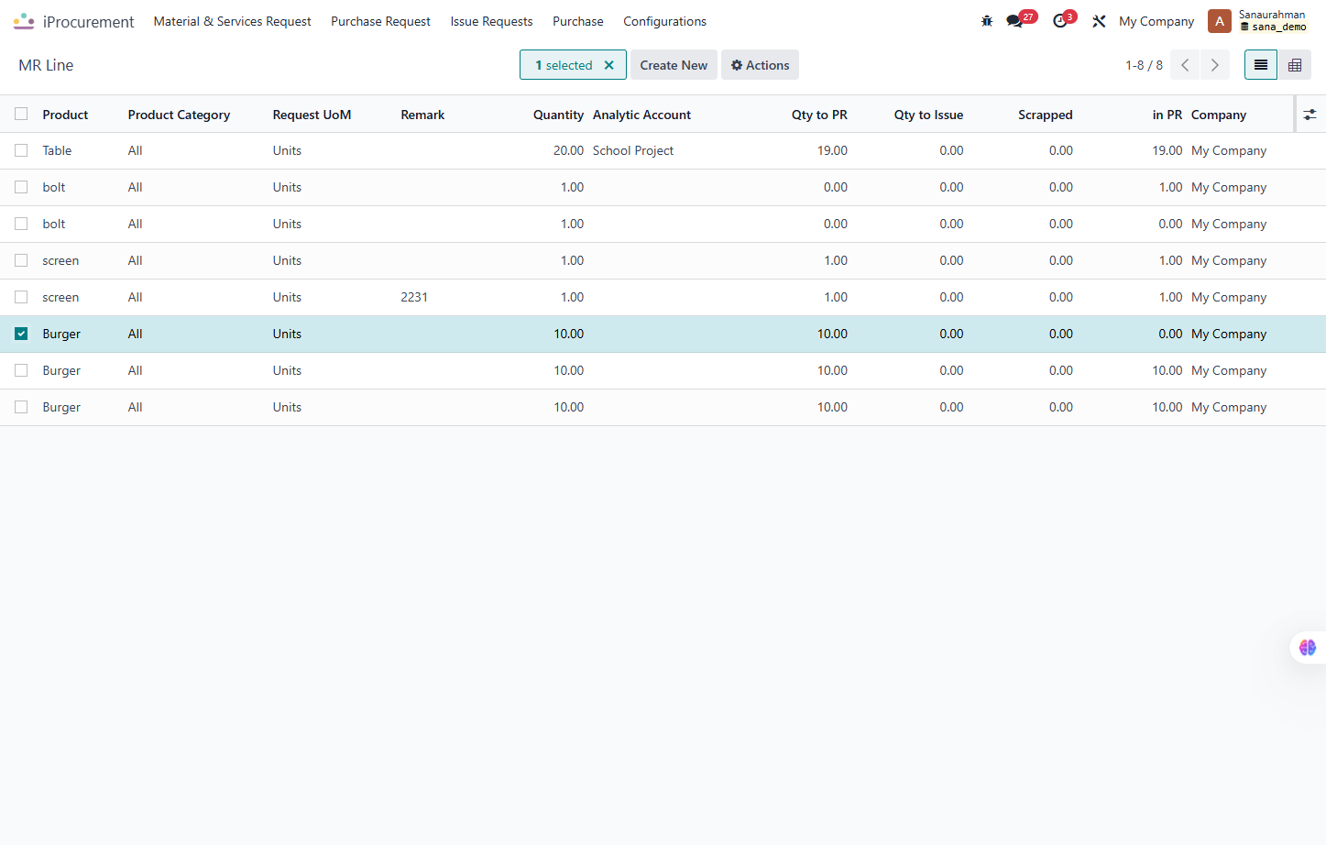This screenshot has height=845, width=1326.
Task: Toggle the select-all header checkbox
Action: coord(21,115)
